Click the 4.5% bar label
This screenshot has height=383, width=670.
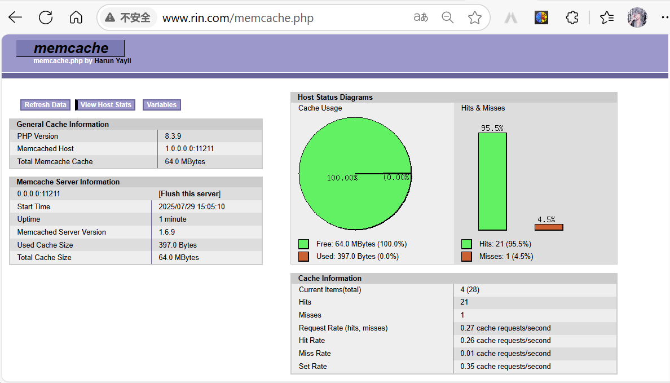point(546,219)
